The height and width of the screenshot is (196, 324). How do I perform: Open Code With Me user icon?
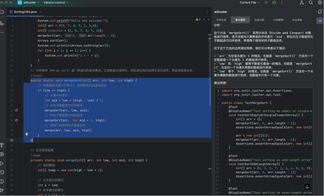302,3
